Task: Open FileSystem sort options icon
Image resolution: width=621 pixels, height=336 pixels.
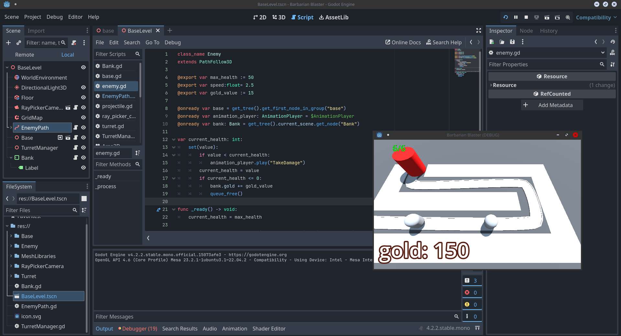Action: [x=84, y=210]
